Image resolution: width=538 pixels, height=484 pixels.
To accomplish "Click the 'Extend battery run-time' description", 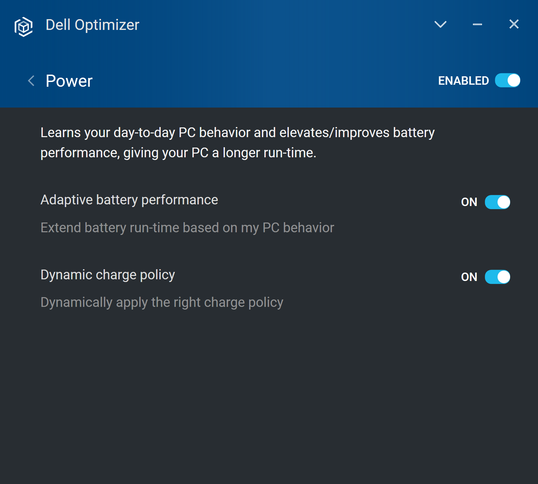I will click(187, 228).
